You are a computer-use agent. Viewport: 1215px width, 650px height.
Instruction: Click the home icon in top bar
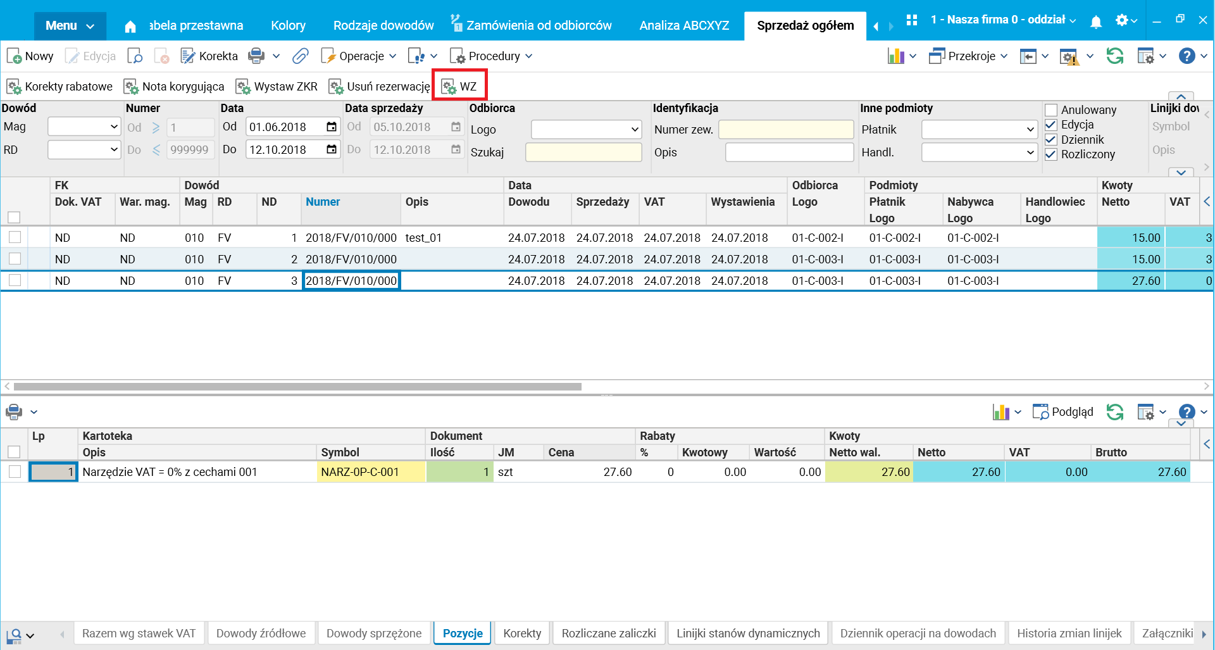pos(130,26)
